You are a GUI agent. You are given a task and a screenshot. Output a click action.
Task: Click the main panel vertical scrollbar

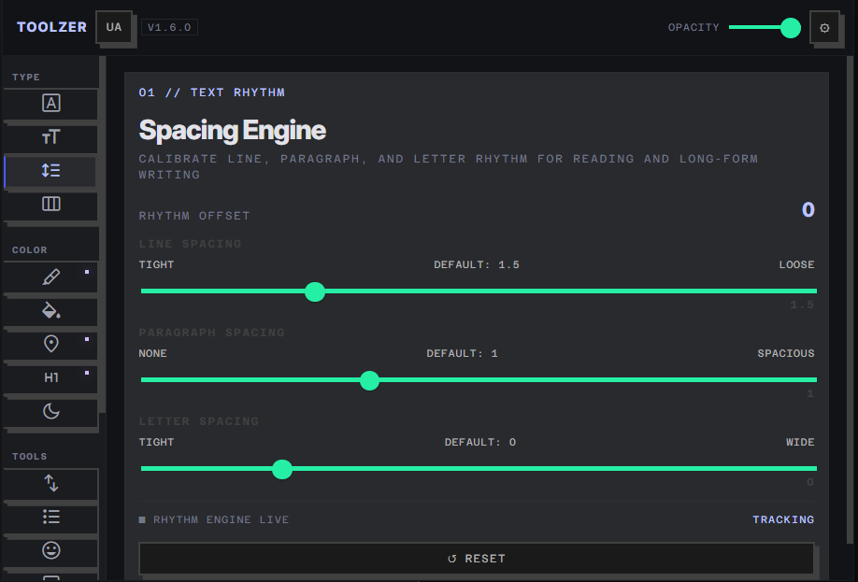pos(850,300)
